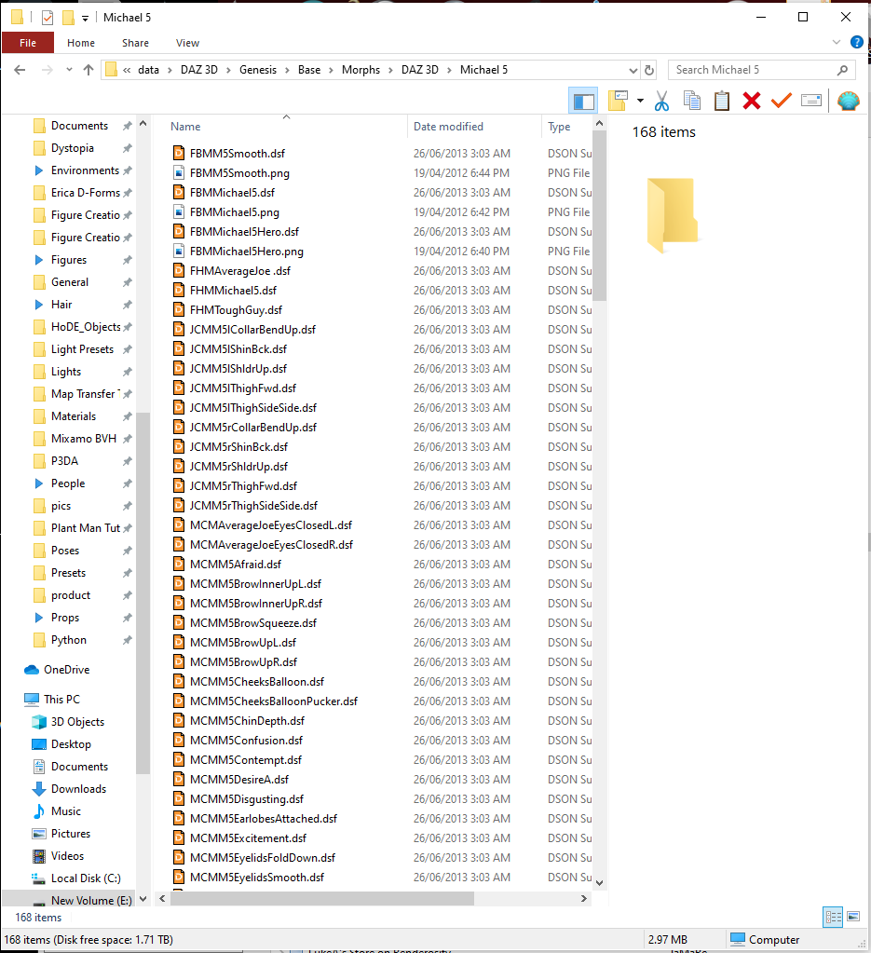Click the new folder toolbar icon
The width and height of the screenshot is (871, 953).
(618, 101)
